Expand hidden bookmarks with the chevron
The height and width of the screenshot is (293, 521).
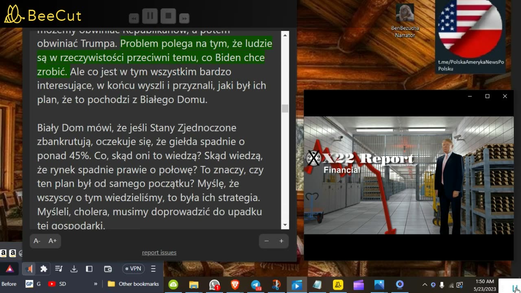click(96, 284)
